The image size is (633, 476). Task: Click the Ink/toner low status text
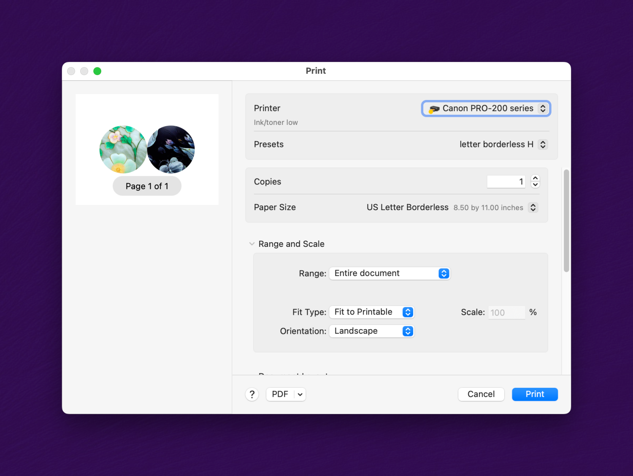coord(276,123)
